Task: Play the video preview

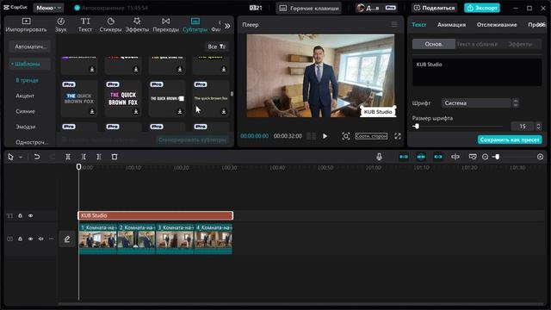Action: [325, 136]
